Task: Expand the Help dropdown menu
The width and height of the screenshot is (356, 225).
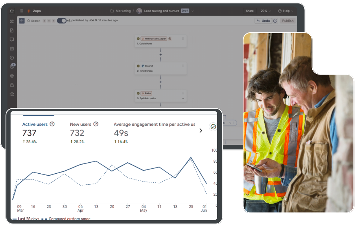Action: coord(286,11)
